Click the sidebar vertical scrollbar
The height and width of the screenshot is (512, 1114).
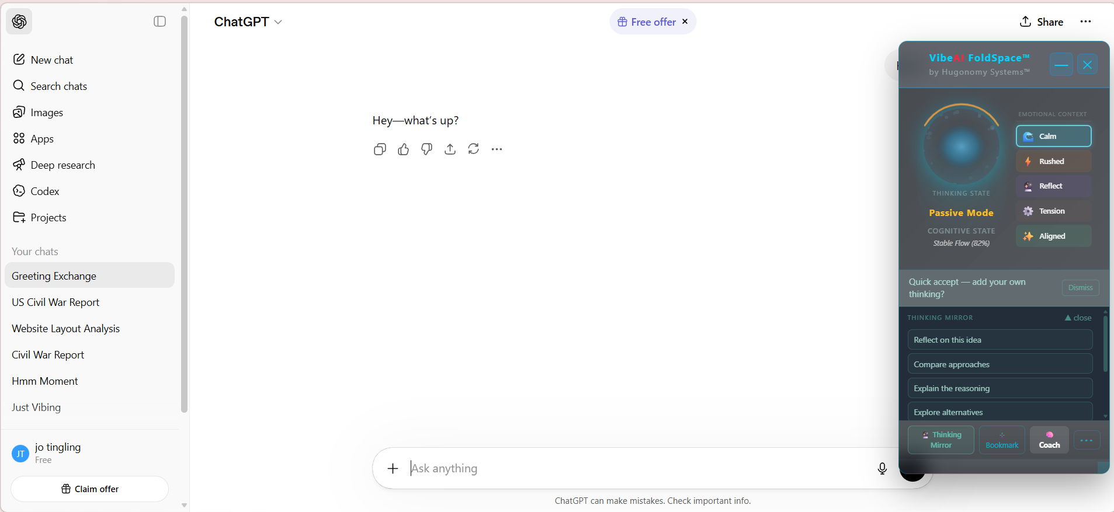click(x=185, y=214)
